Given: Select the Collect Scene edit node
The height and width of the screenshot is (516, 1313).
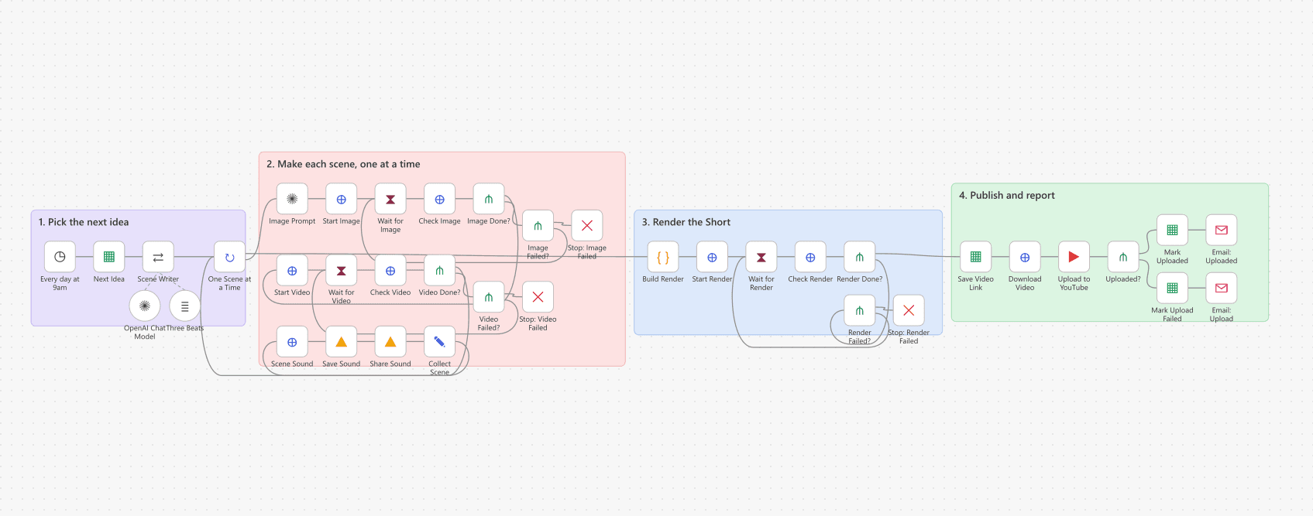Looking at the screenshot, I should click(440, 342).
